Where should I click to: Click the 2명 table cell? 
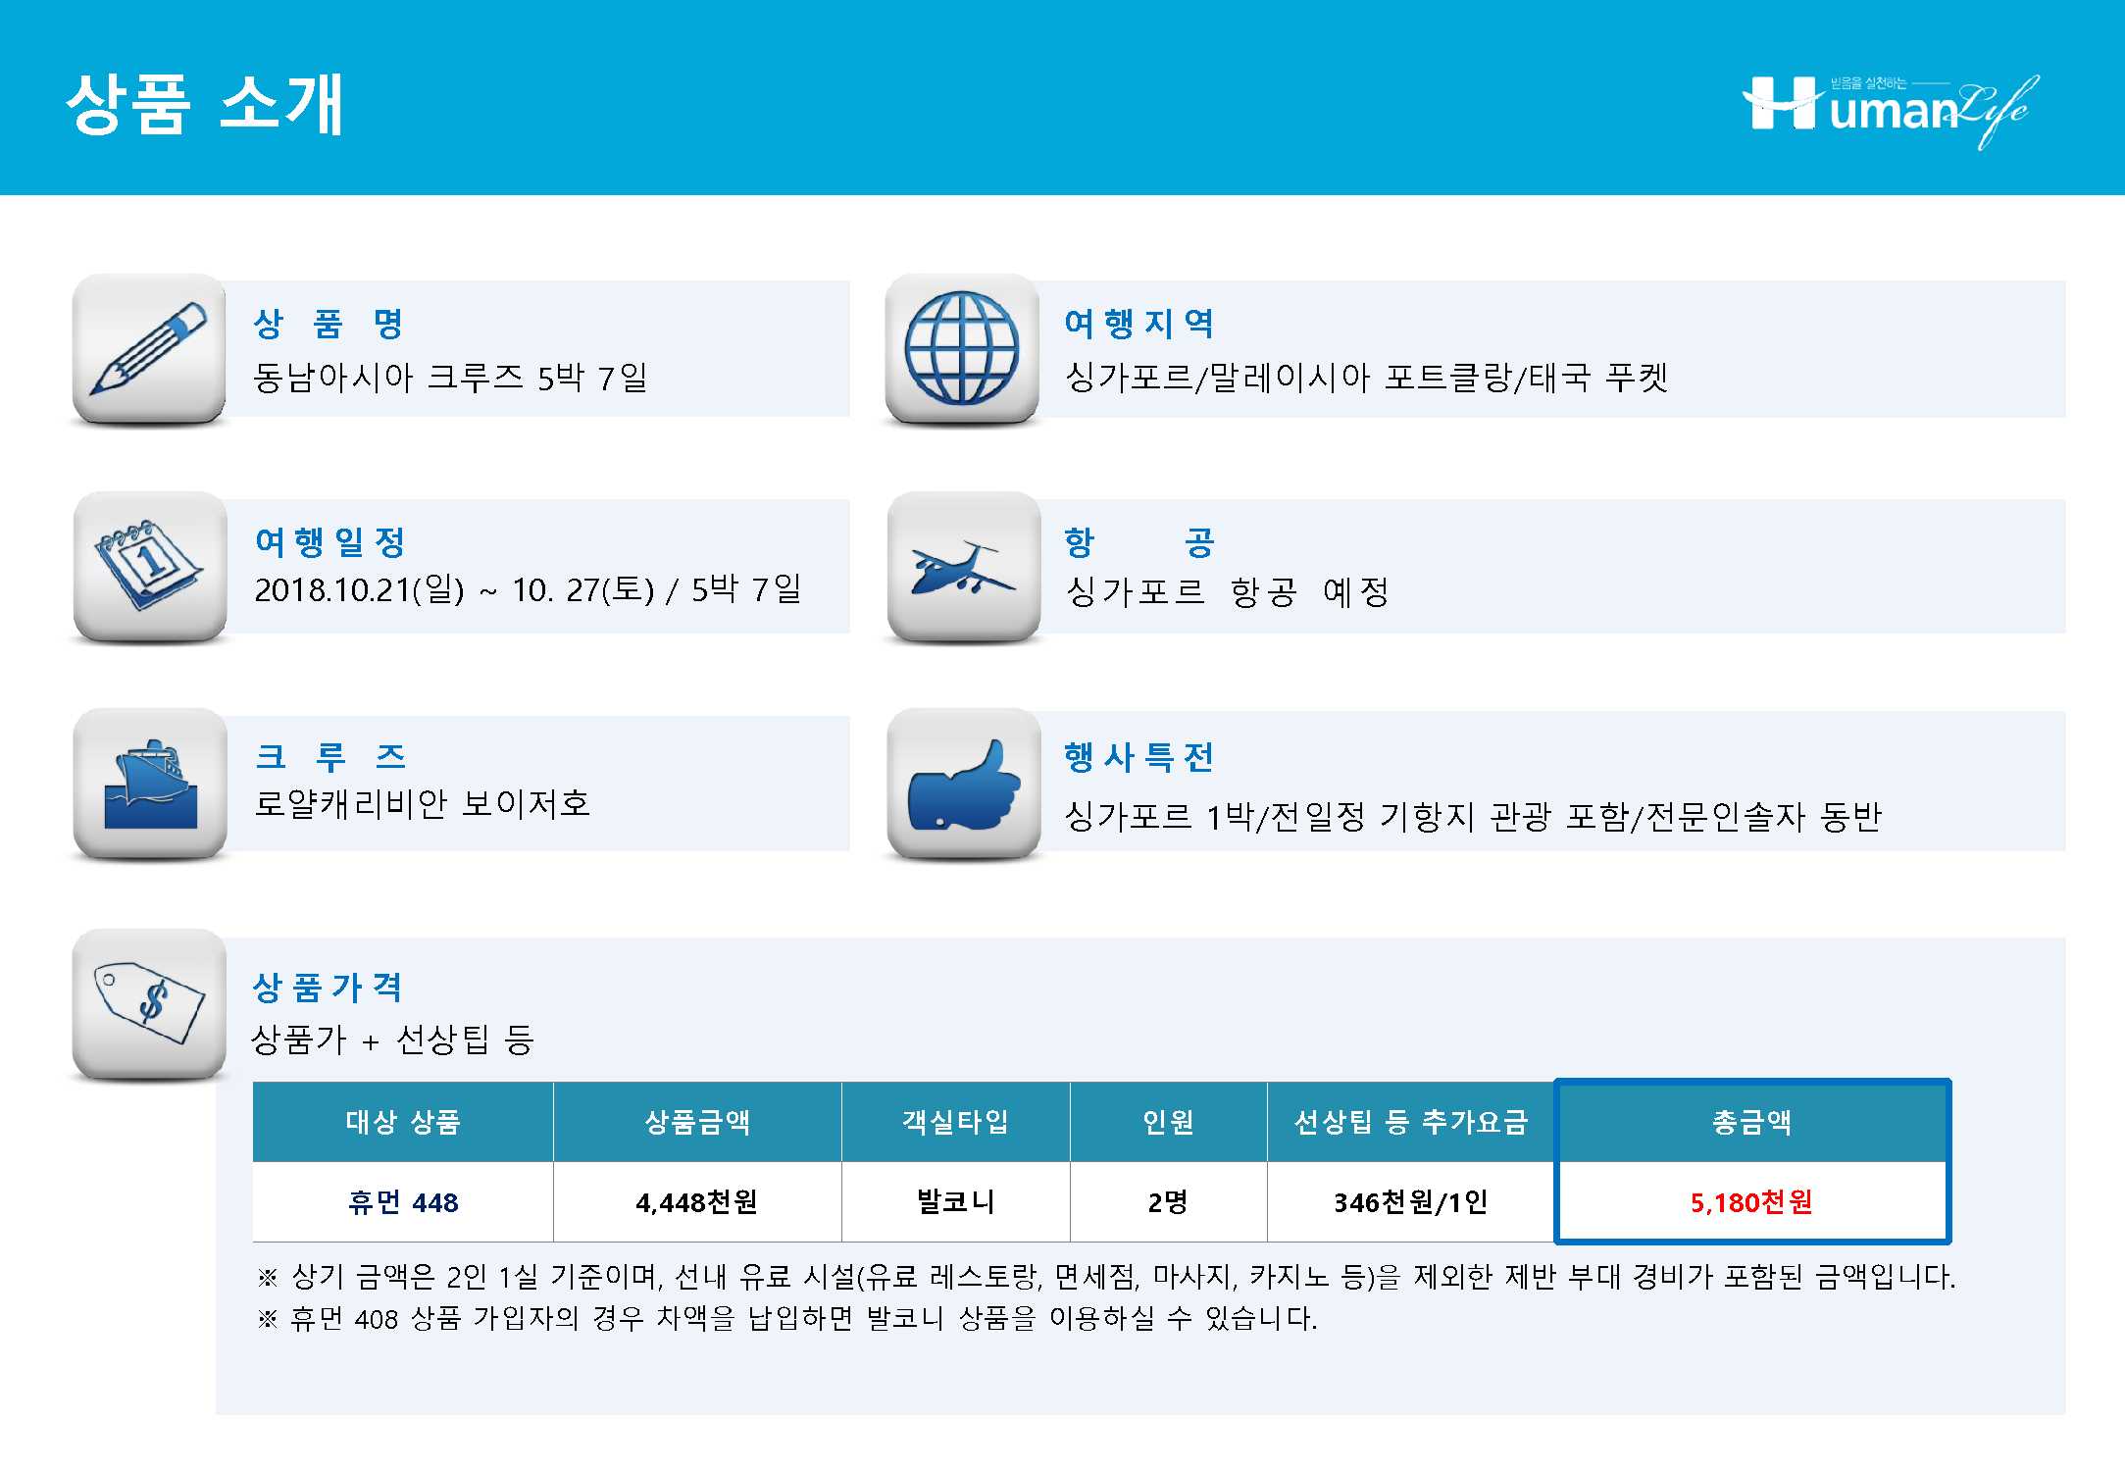1168,1202
